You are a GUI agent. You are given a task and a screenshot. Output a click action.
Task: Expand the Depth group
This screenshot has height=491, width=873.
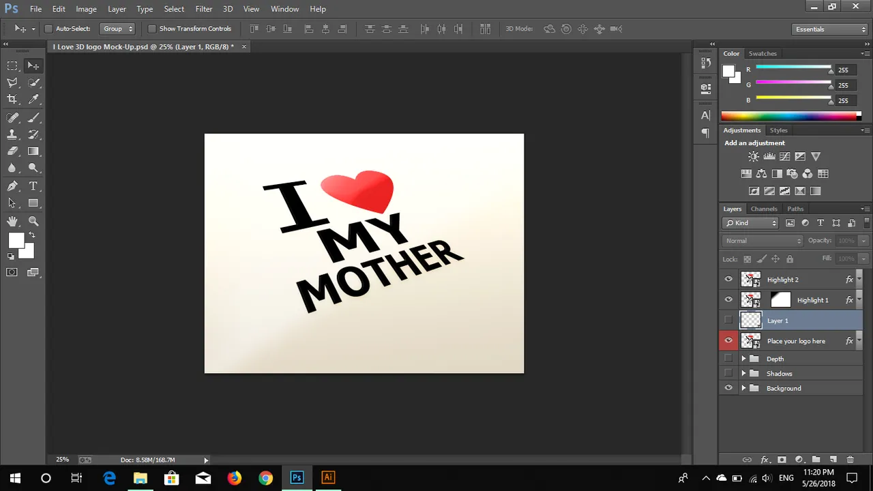tap(743, 359)
